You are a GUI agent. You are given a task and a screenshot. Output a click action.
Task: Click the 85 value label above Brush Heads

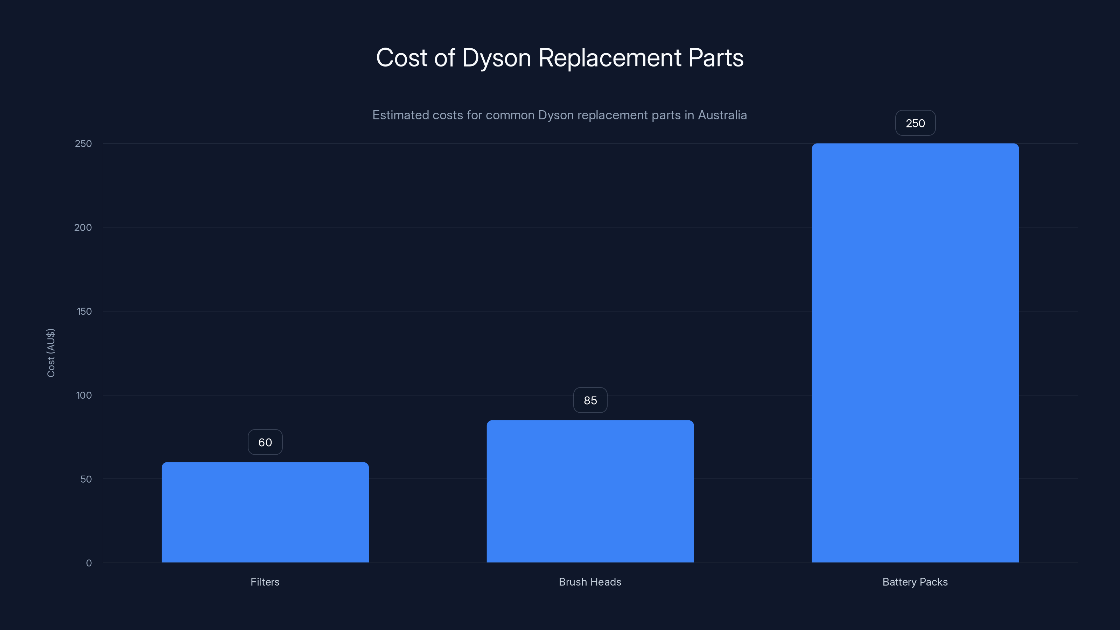click(x=590, y=400)
